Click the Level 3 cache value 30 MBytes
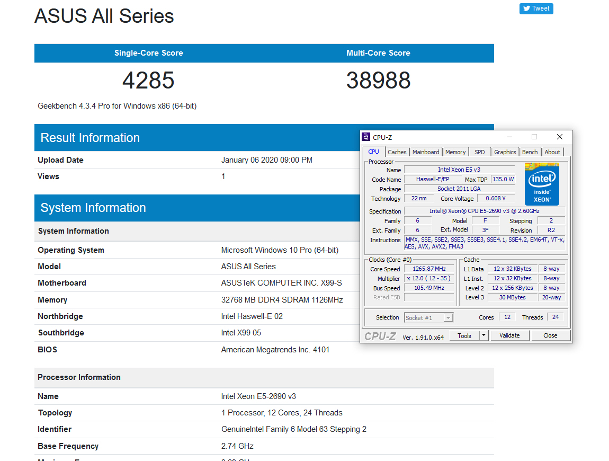The height and width of the screenshot is (461, 609). pyautogui.click(x=512, y=297)
